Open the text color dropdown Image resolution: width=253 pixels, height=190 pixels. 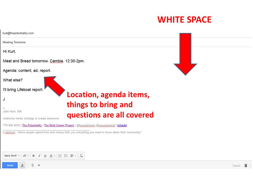pos(52,156)
